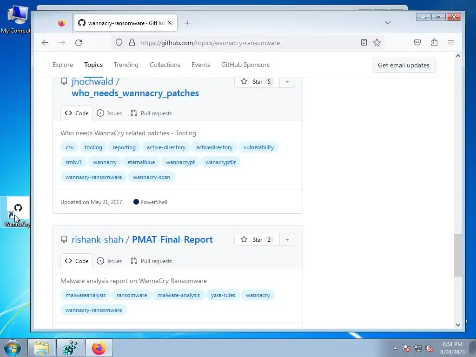Open the rishank-shah user profile link
Viewport: 476px width, 357px height.
[x=98, y=239]
